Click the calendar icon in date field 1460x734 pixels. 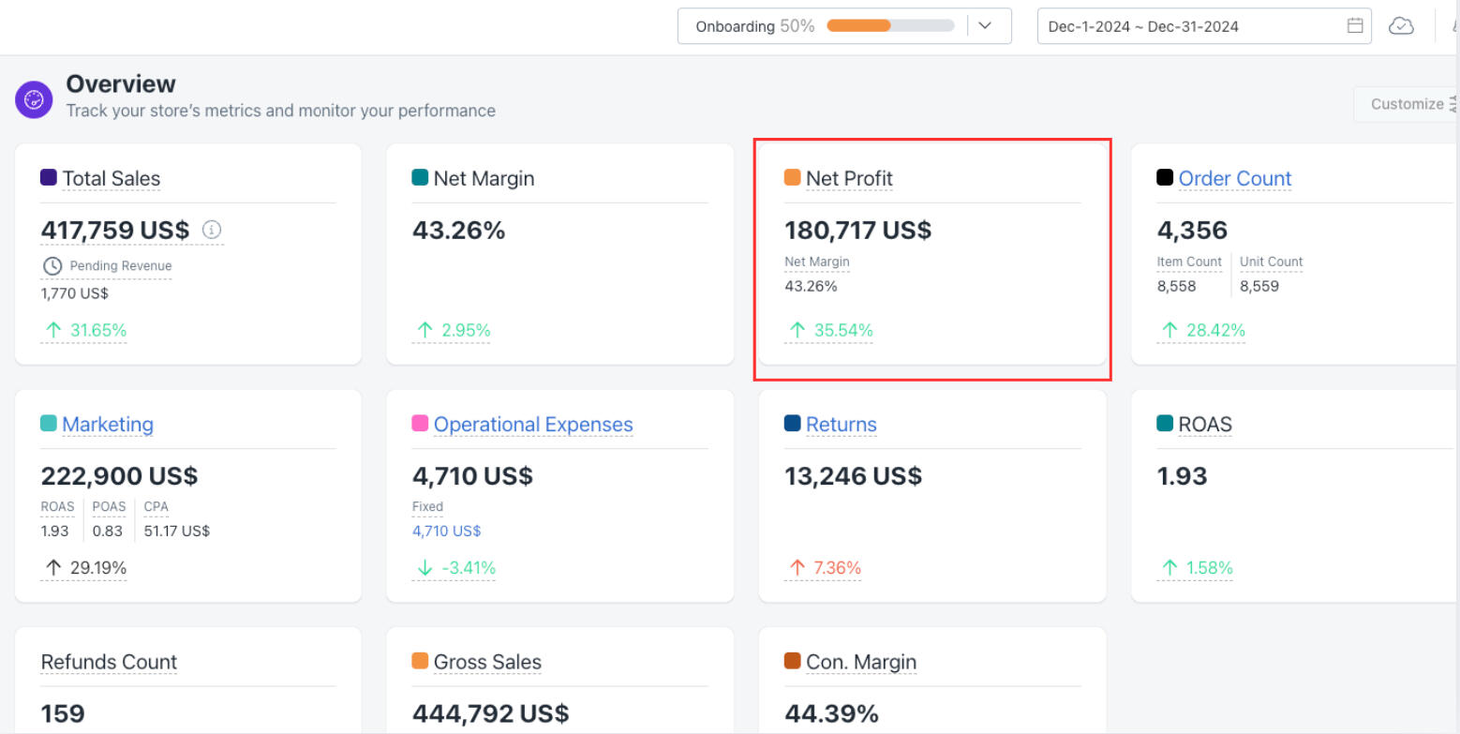1355,26
